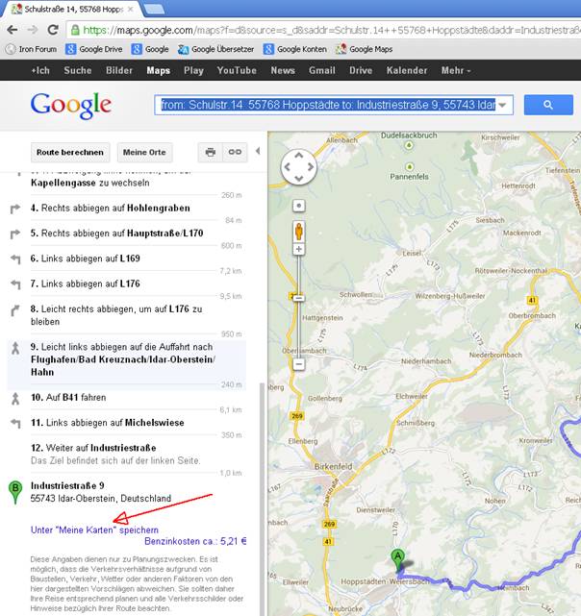This screenshot has width=581, height=616.
Task: Select Kalender in the black bar
Action: 407,70
